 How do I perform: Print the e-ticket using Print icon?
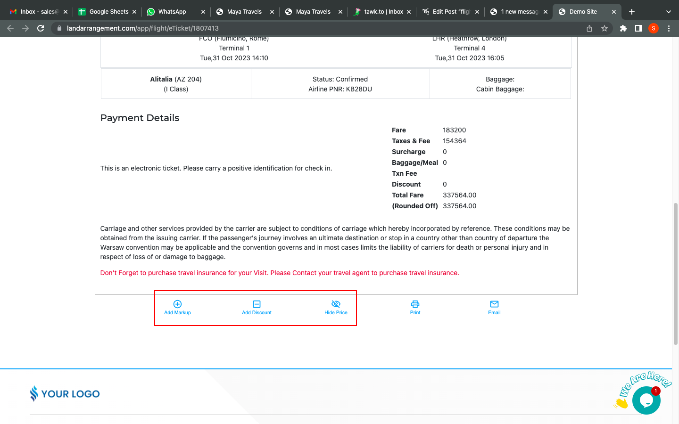pyautogui.click(x=415, y=304)
